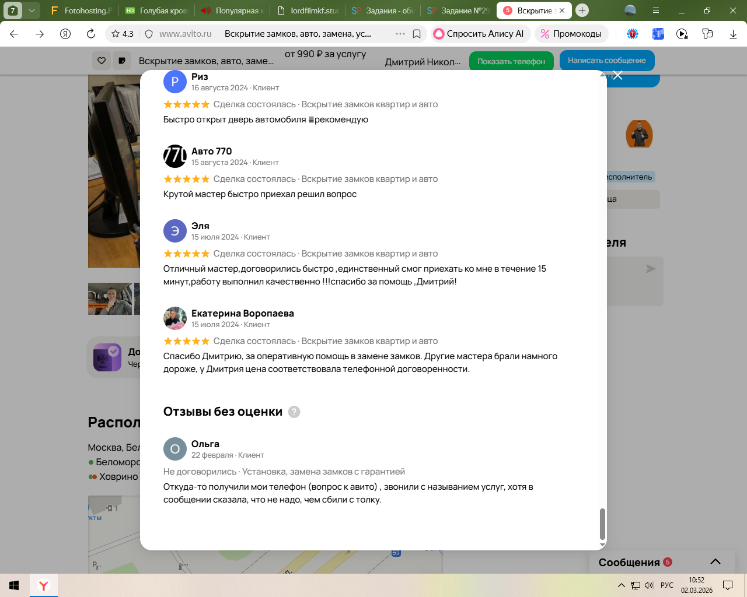Open the man-in-car photo thumbnail
The image size is (747, 597).
[110, 298]
